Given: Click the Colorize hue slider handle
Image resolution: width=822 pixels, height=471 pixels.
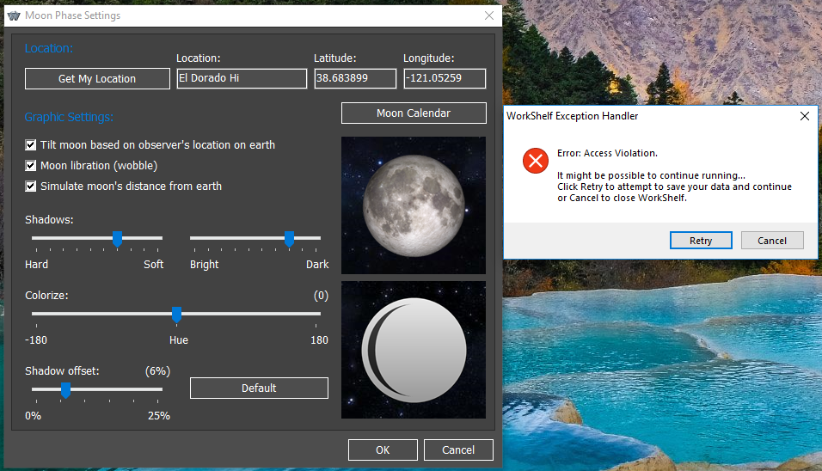Looking at the screenshot, I should coord(176,314).
